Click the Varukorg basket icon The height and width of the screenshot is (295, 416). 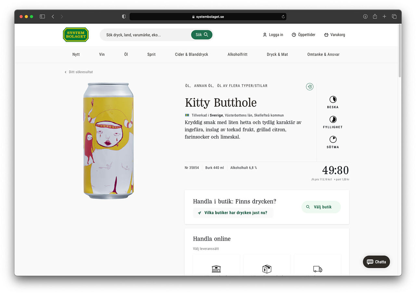pos(326,35)
